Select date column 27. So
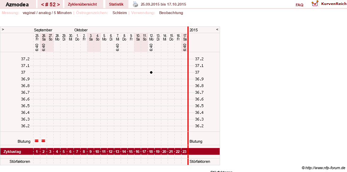The image size is (347, 172). (51, 37)
